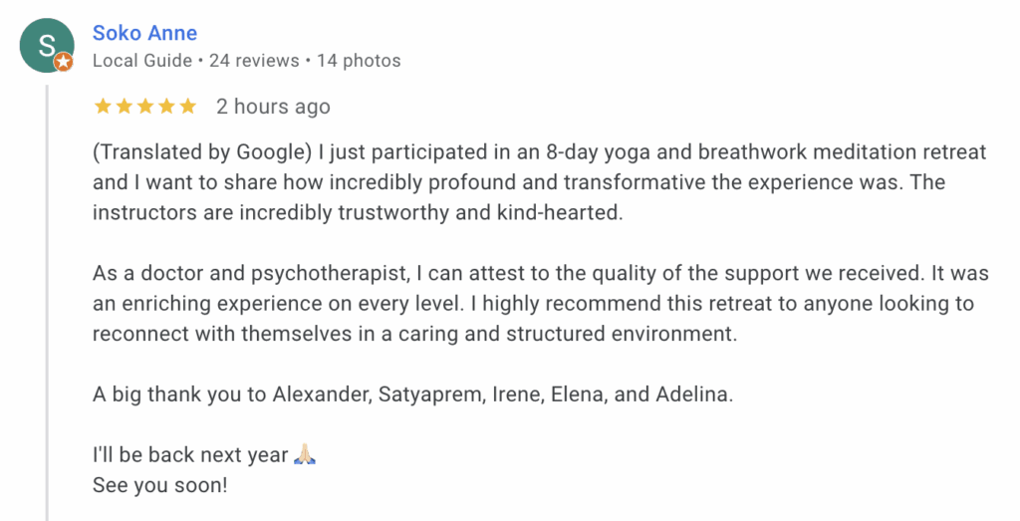Select the fourth rating star
The height and width of the screenshot is (521, 1020).
[167, 107]
